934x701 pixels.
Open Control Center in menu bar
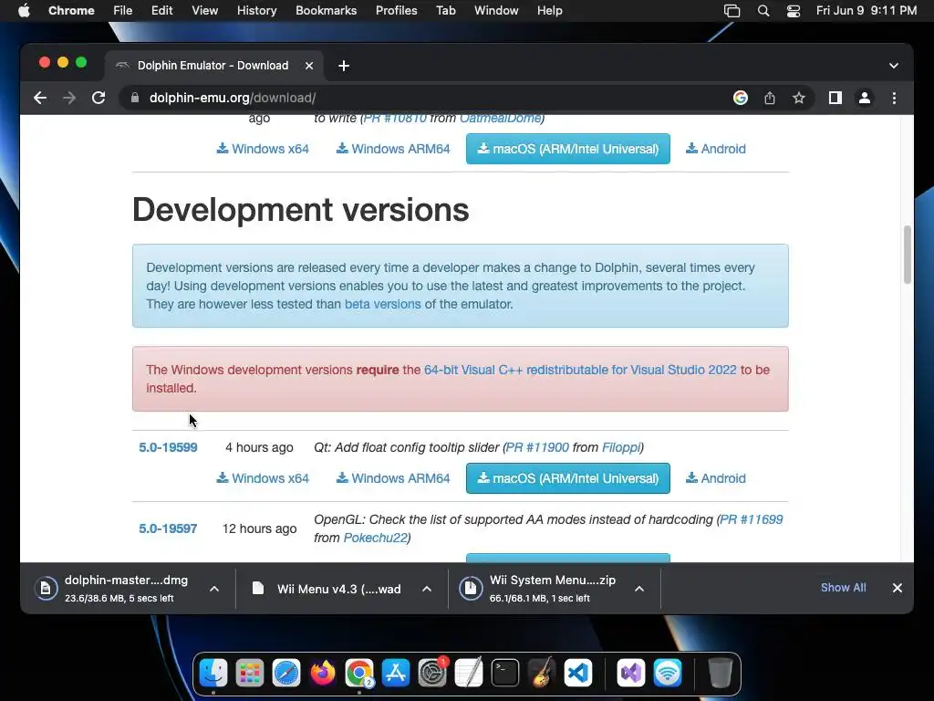click(x=794, y=11)
